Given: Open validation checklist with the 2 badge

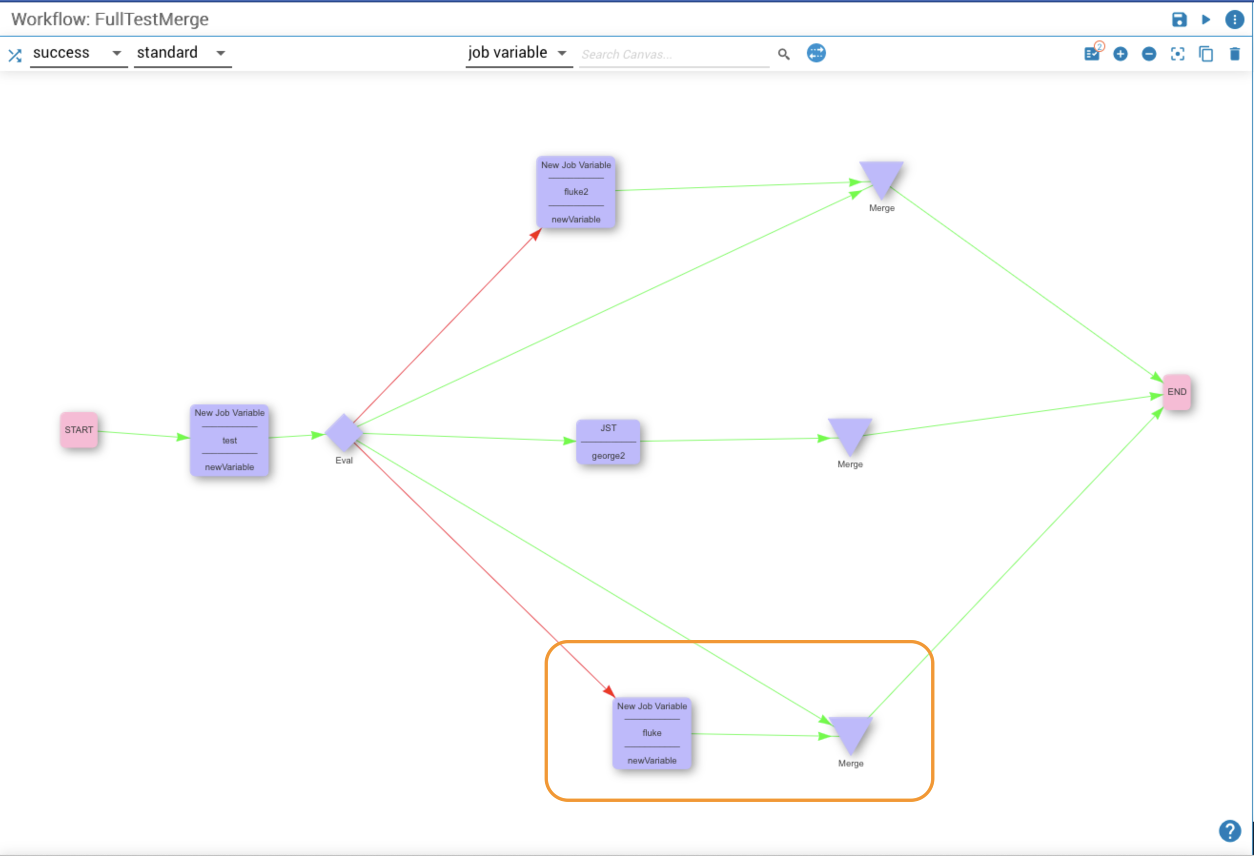Looking at the screenshot, I should 1092,53.
